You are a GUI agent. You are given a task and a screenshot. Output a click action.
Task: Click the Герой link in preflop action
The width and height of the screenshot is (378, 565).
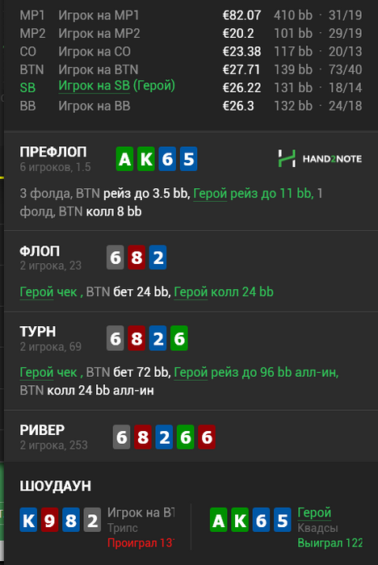tap(210, 194)
